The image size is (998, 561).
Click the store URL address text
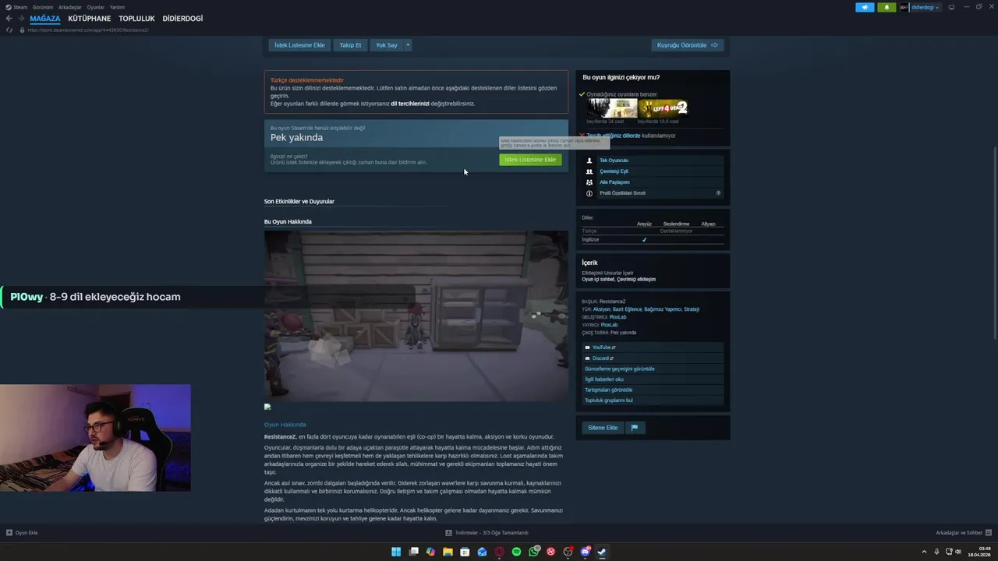(x=88, y=30)
